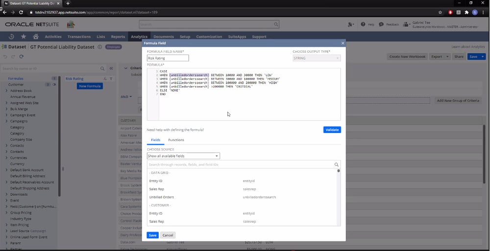The width and height of the screenshot is (490, 251).
Task: Click the New Formula button
Action: pos(90,86)
